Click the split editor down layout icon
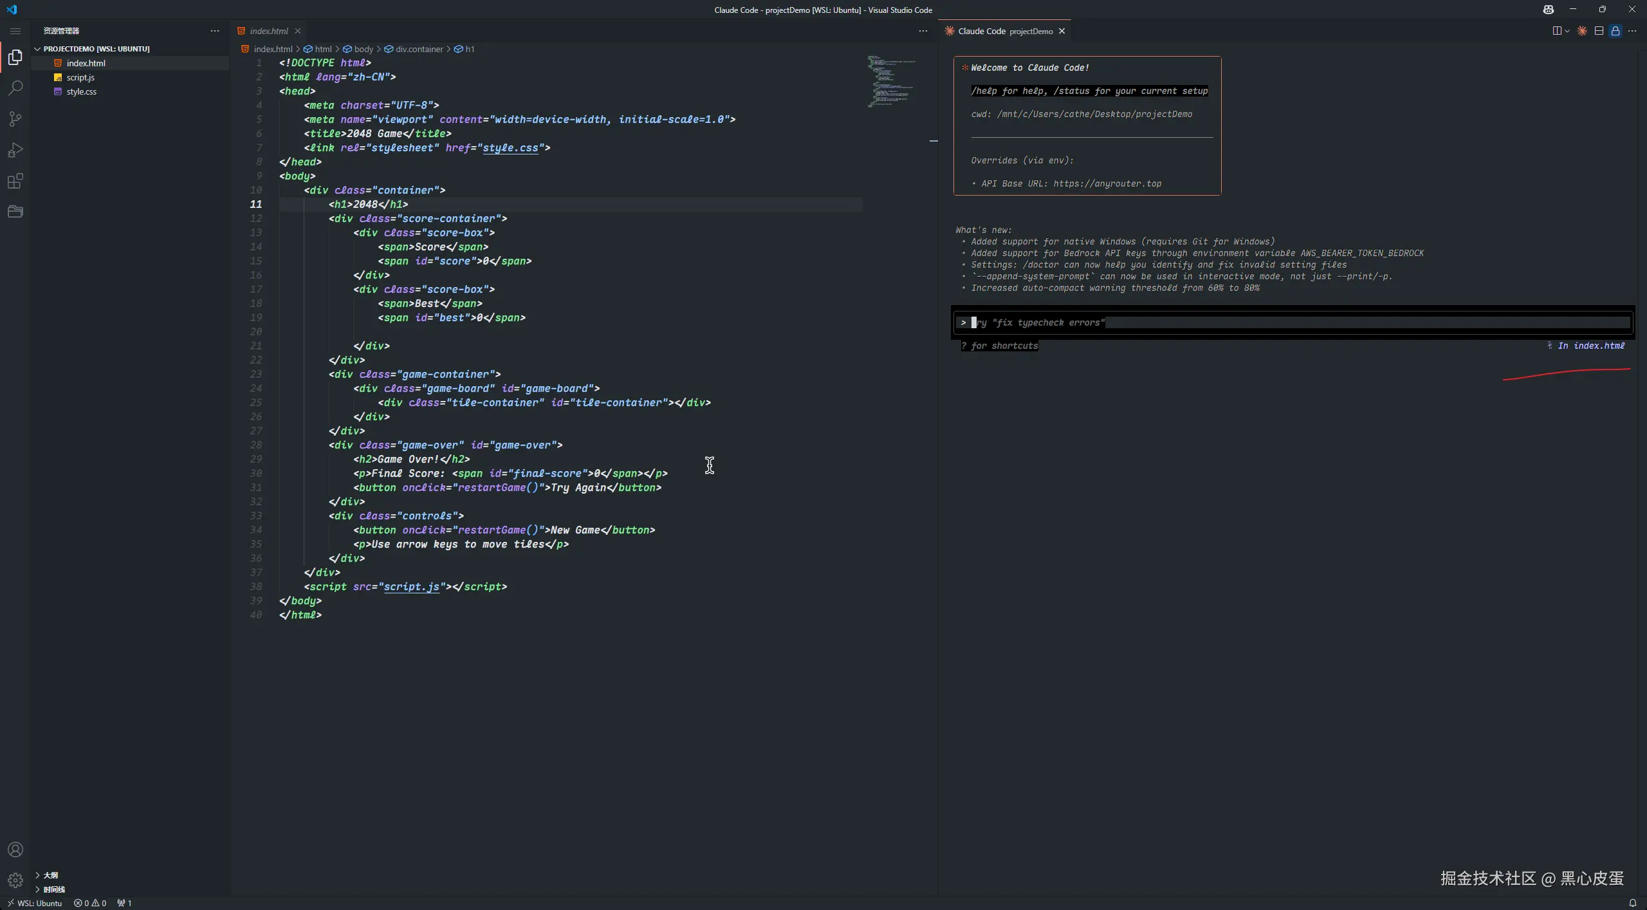1647x910 pixels. pos(1599,31)
